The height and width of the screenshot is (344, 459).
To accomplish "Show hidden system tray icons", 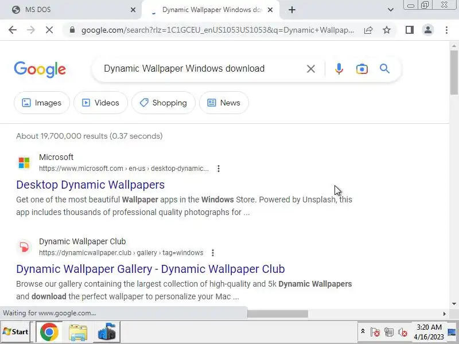I will (363, 331).
